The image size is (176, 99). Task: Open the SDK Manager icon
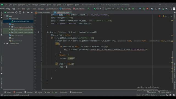click(166, 9)
